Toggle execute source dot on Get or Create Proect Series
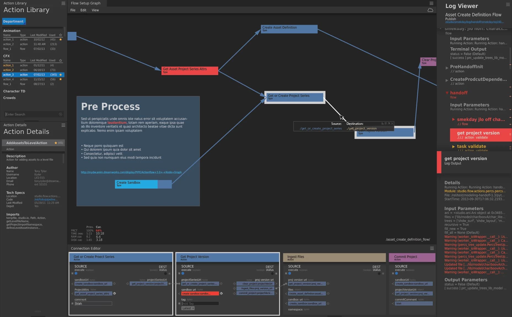 [x=76, y=274]
